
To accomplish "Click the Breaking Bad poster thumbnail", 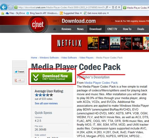I will pyautogui.click(x=93, y=43).
